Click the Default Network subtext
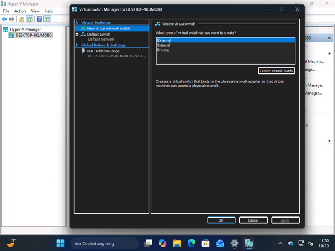Image resolution: width=335 pixels, height=251 pixels. point(101,40)
